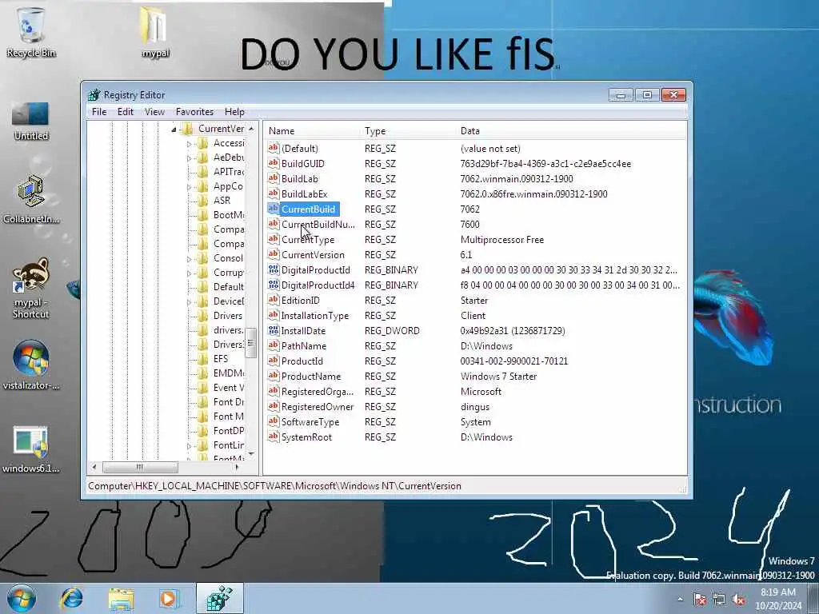Select the DigitalProductId binary value icon
This screenshot has height=614, width=819.
[x=274, y=270]
